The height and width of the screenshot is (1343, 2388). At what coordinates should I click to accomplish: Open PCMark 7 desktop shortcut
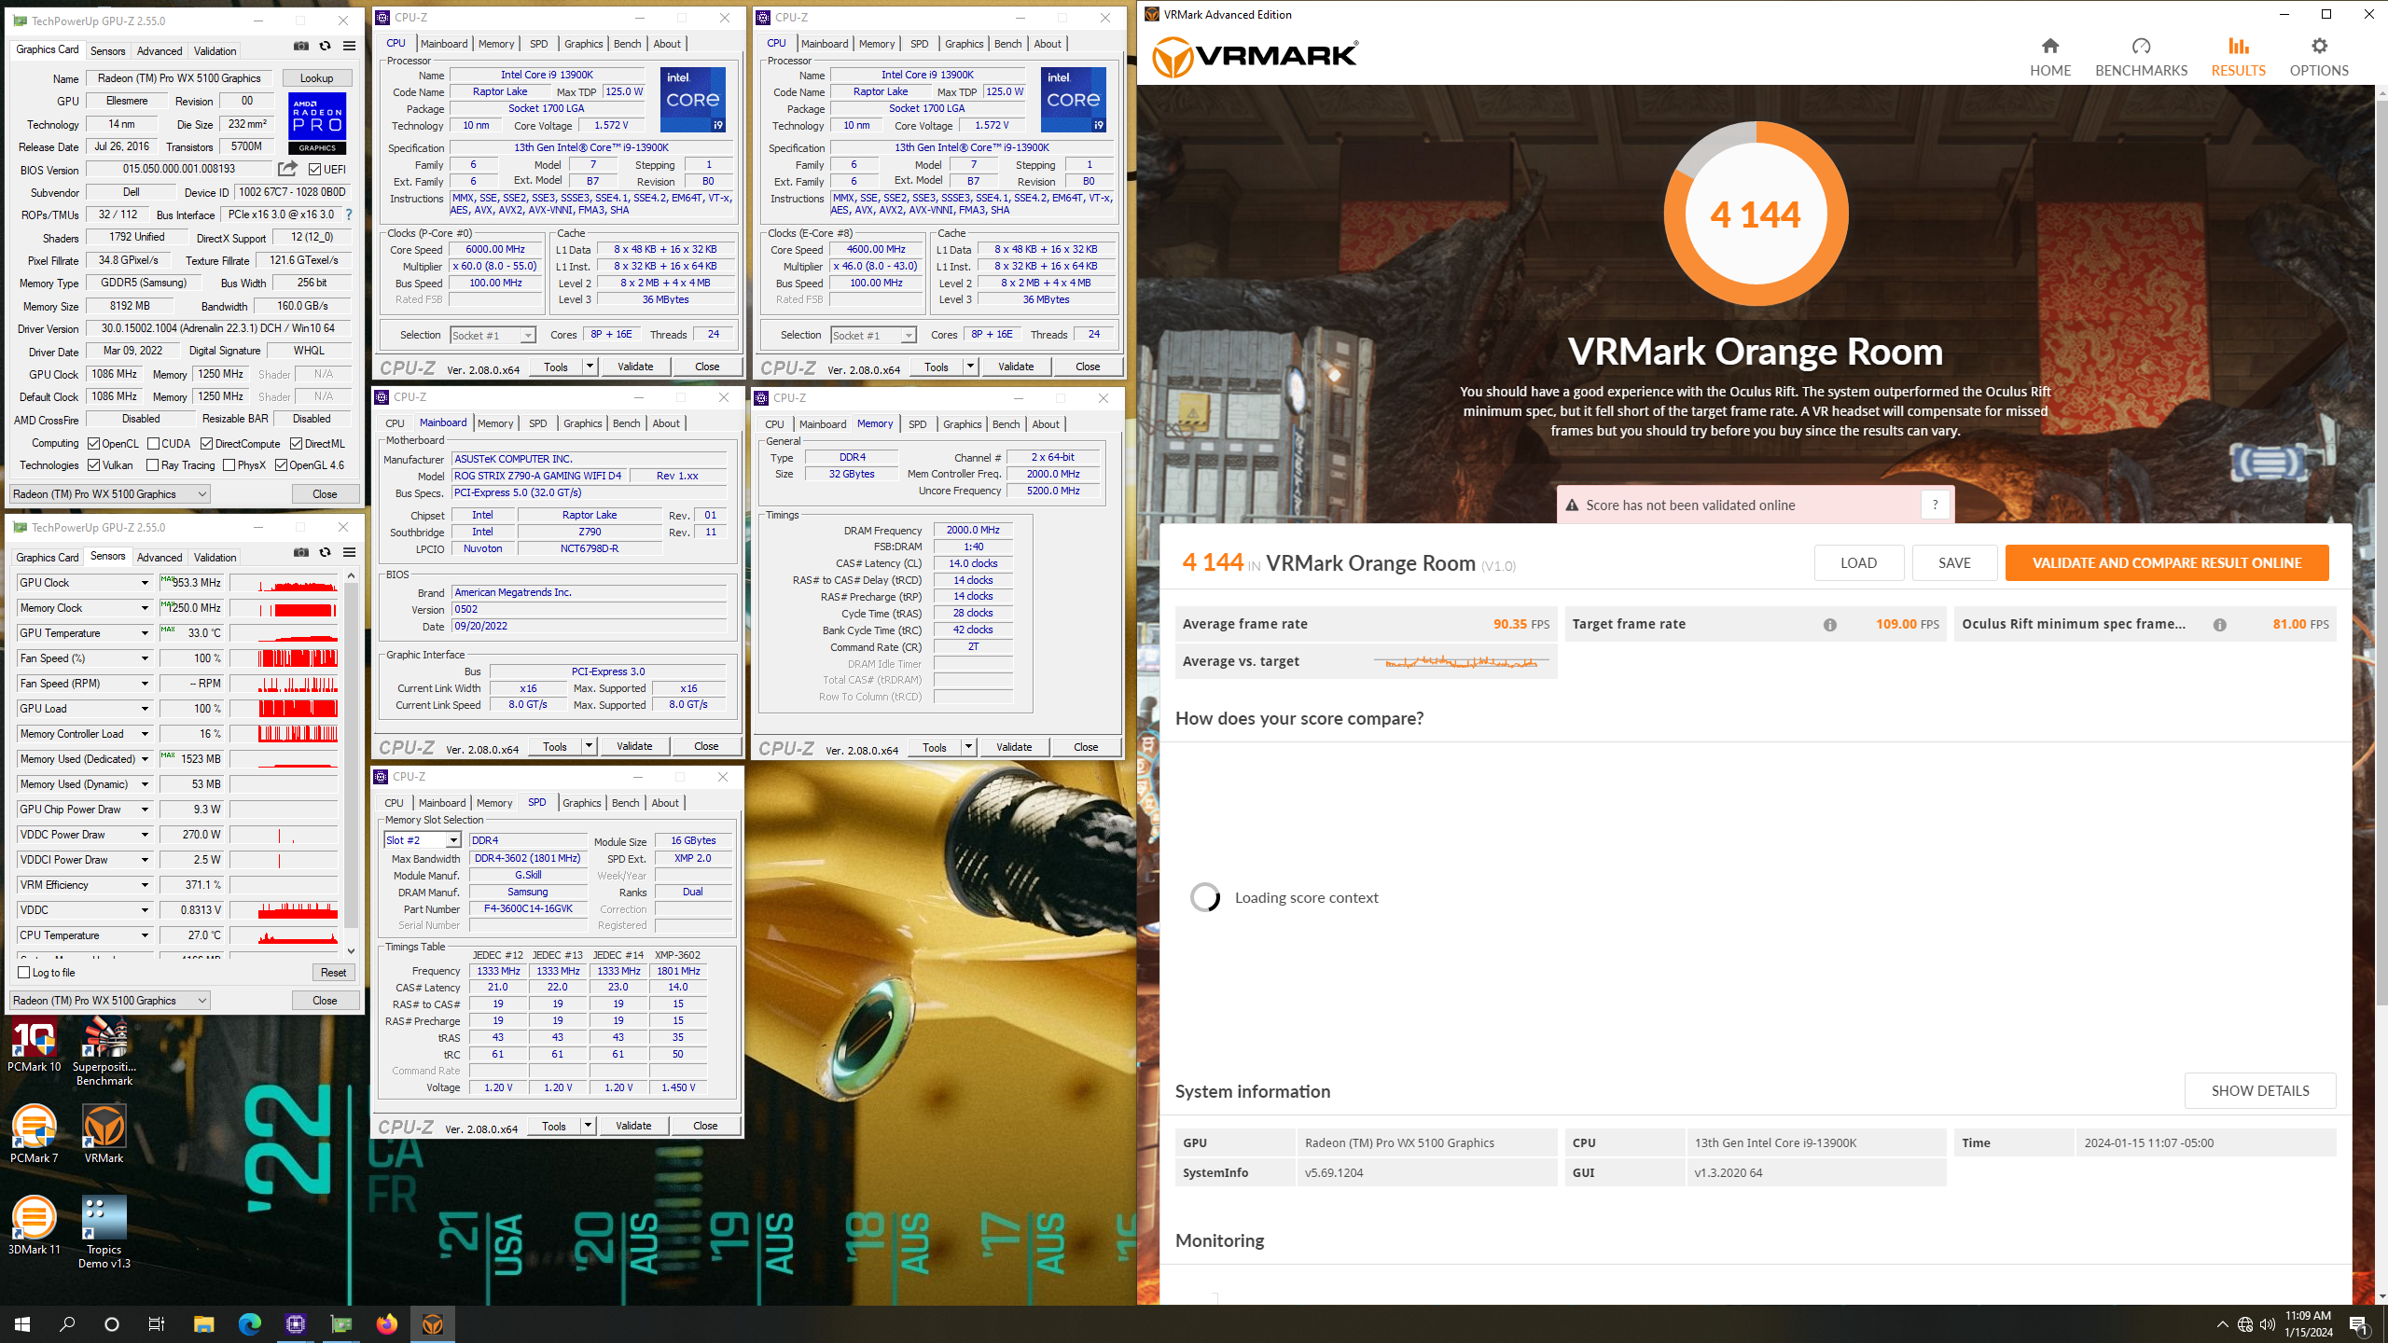(x=35, y=1132)
